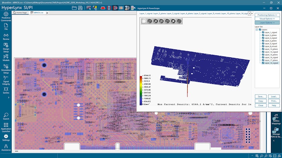Image resolution: width=282 pixels, height=158 pixels.
Task: Uncheck Layer_3_signal in layer list
Action: pos(263,38)
